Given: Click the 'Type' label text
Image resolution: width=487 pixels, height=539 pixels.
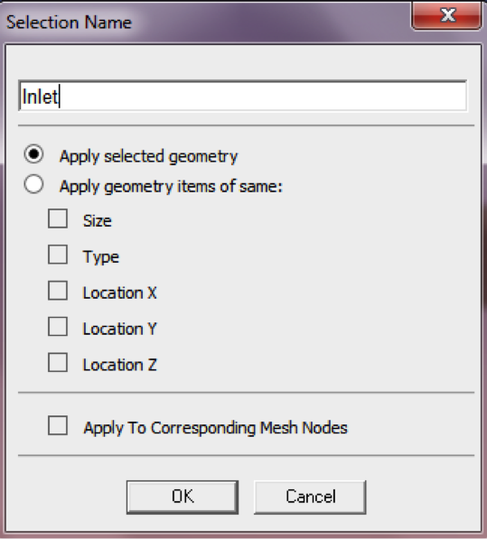Looking at the screenshot, I should point(101,257).
